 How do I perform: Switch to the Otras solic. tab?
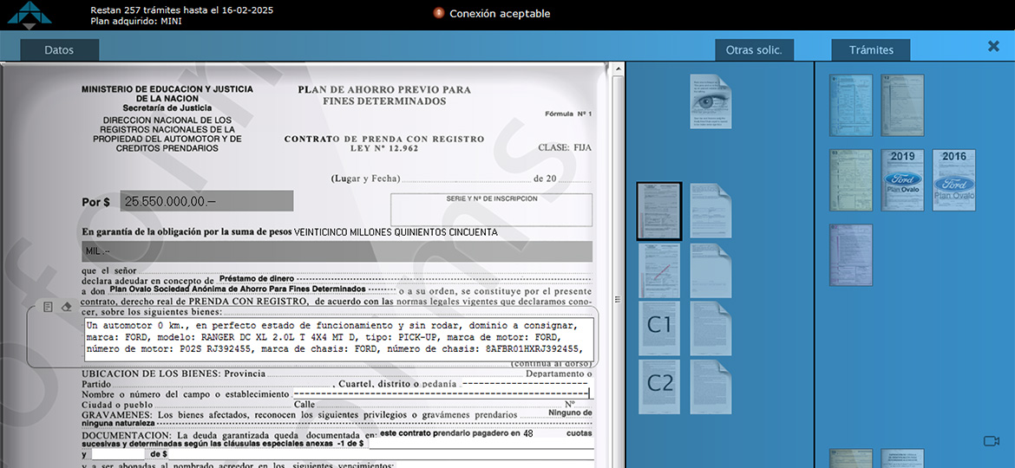pos(753,50)
